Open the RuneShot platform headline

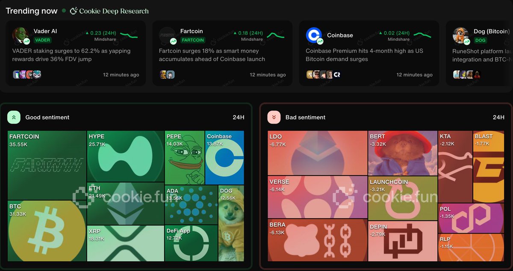coord(483,55)
